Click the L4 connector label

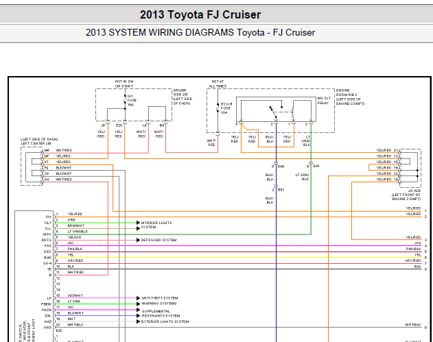pyautogui.click(x=144, y=125)
